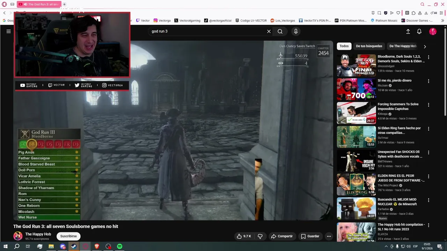
Task: Expand hidden bookmarks with double chevron
Action: coord(442,21)
